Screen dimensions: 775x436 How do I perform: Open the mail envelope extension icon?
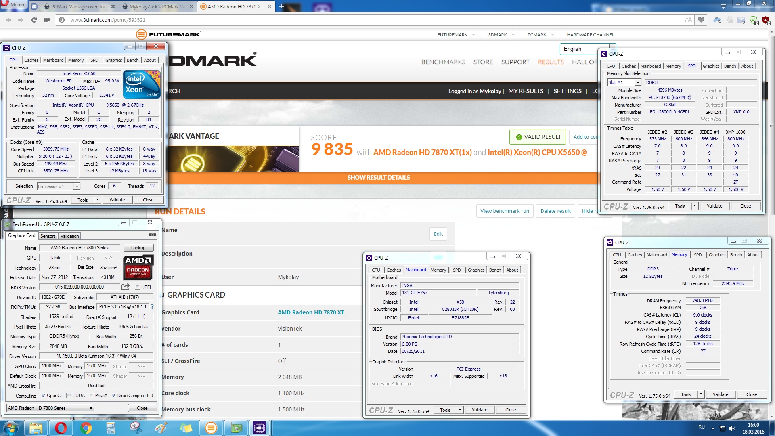pyautogui.click(x=741, y=20)
